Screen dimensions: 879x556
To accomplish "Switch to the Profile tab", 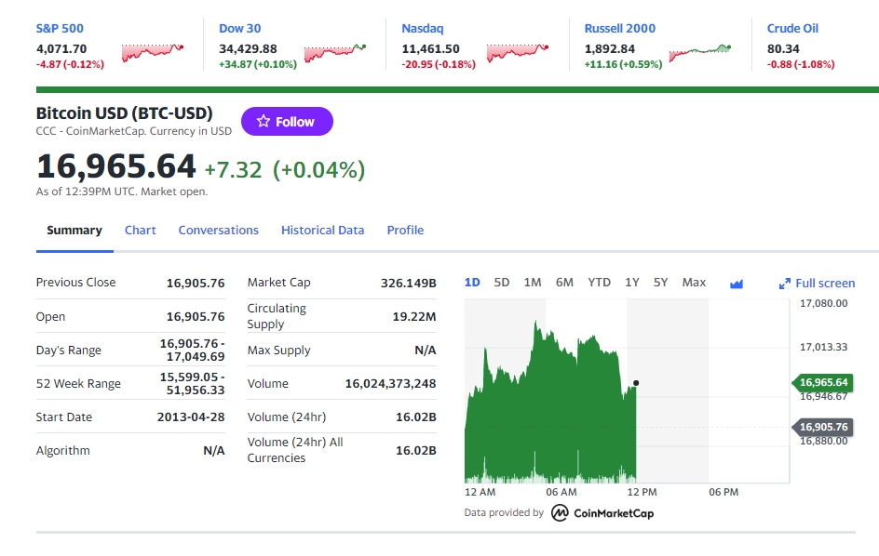I will click(x=405, y=231).
